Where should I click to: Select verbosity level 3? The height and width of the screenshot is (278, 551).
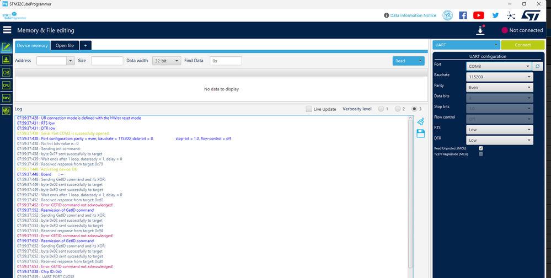414,109
